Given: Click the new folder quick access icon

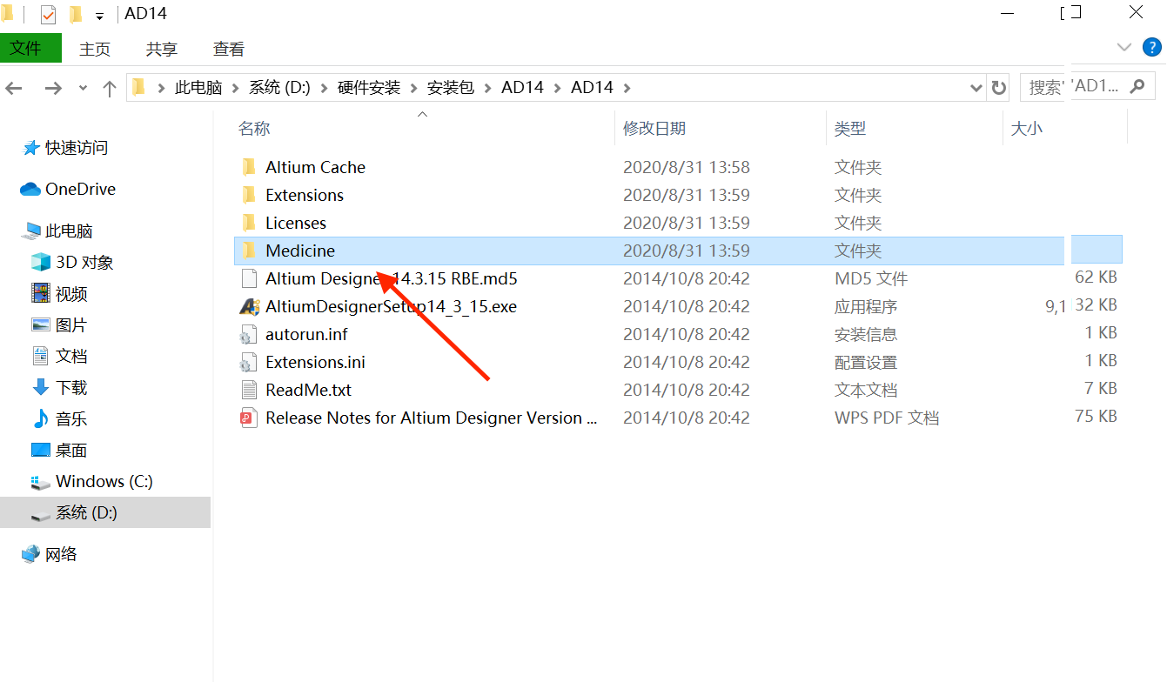Looking at the screenshot, I should (x=76, y=15).
